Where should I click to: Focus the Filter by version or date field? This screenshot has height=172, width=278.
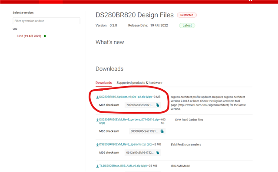(x=46, y=21)
